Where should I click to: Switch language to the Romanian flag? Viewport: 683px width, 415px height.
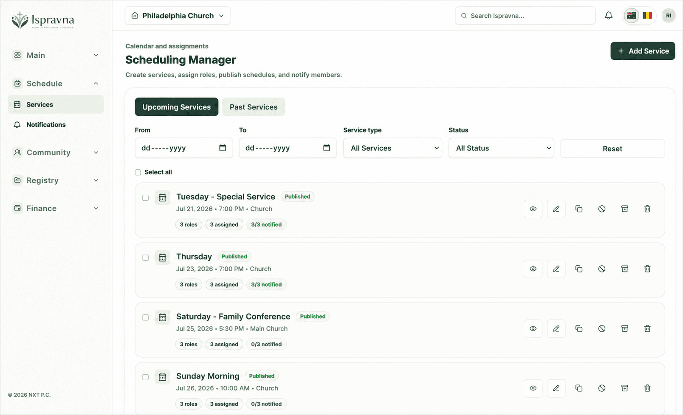tap(647, 16)
